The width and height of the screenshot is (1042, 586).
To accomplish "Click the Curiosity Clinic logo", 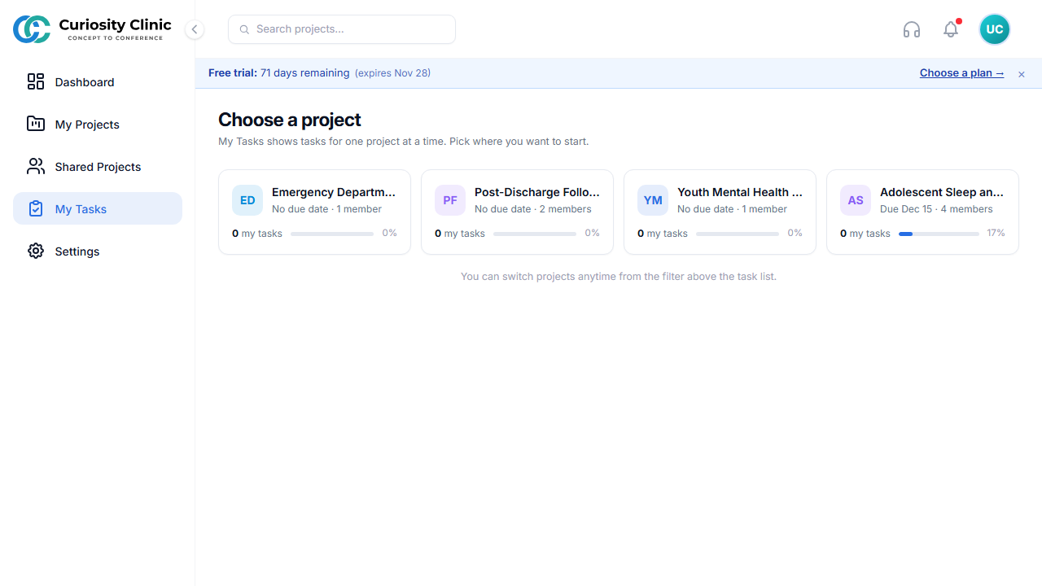I will (92, 29).
